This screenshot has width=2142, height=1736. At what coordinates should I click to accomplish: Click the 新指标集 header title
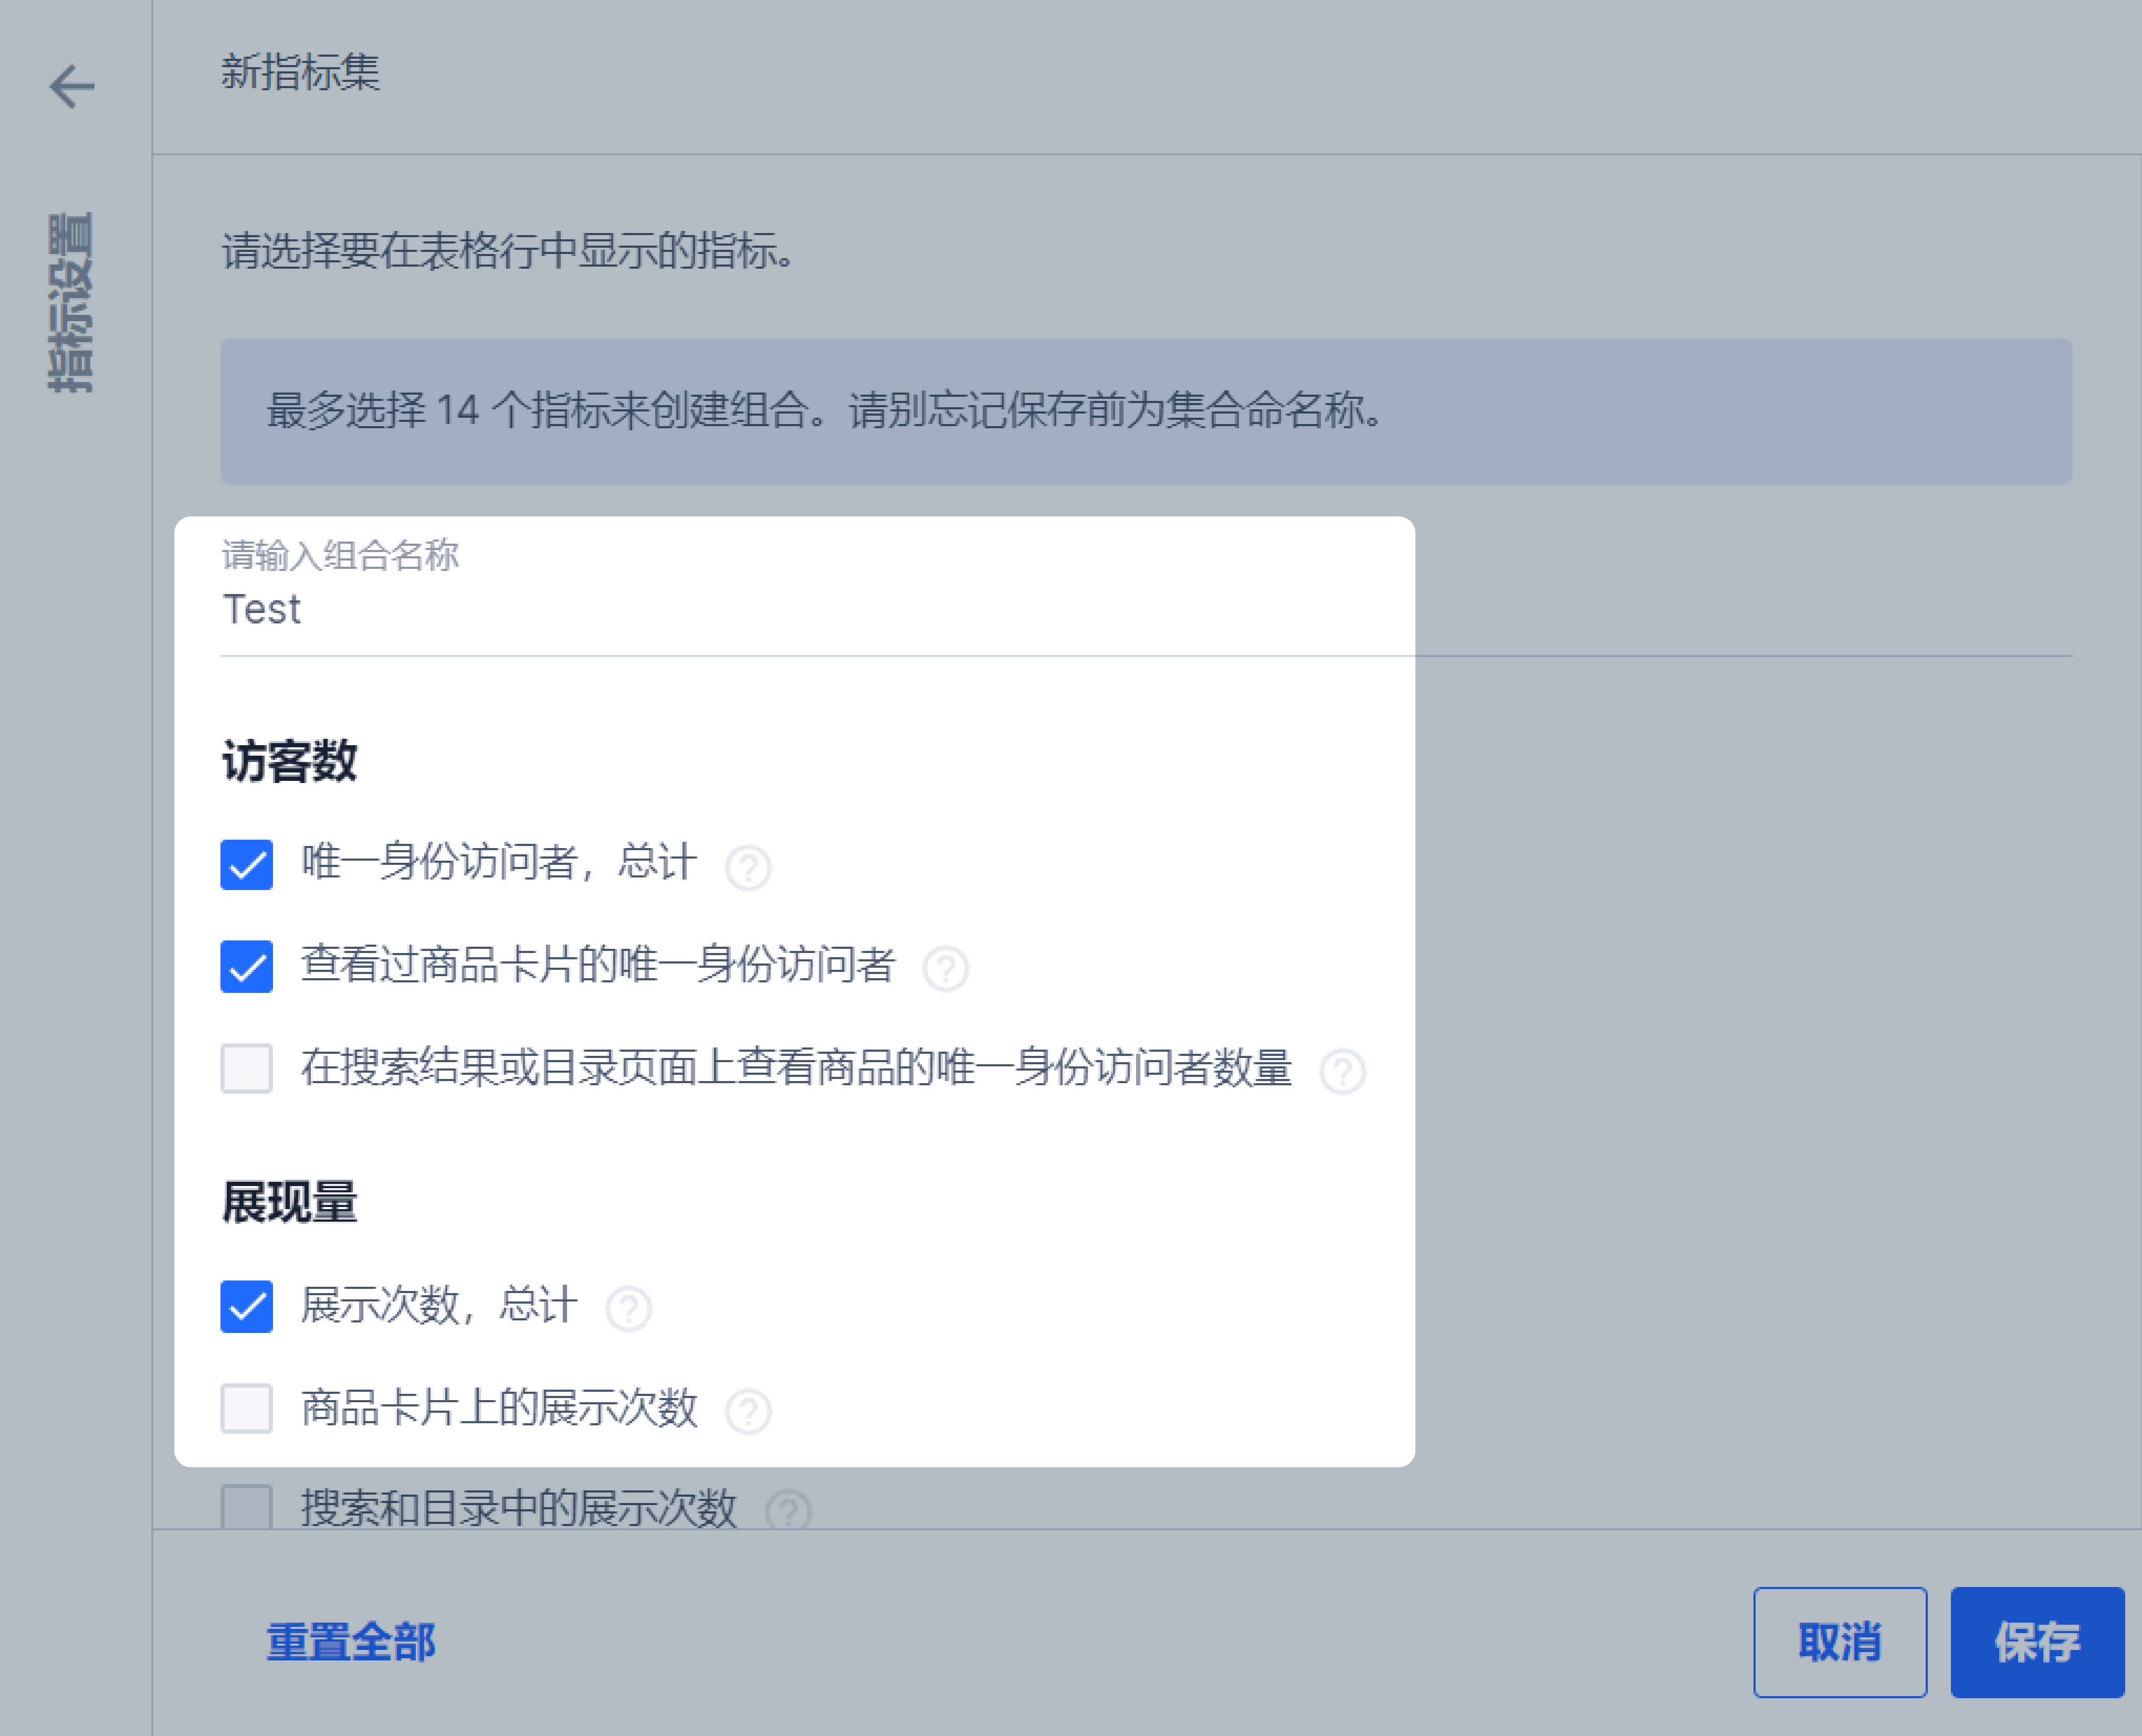click(301, 73)
